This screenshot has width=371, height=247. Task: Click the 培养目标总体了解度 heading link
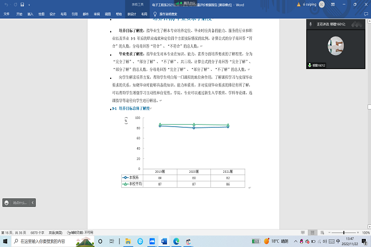[x=134, y=108]
